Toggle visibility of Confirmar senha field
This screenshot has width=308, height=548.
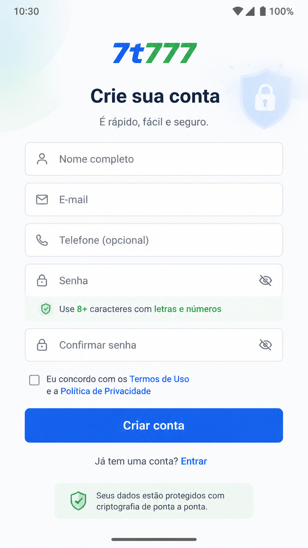point(265,345)
